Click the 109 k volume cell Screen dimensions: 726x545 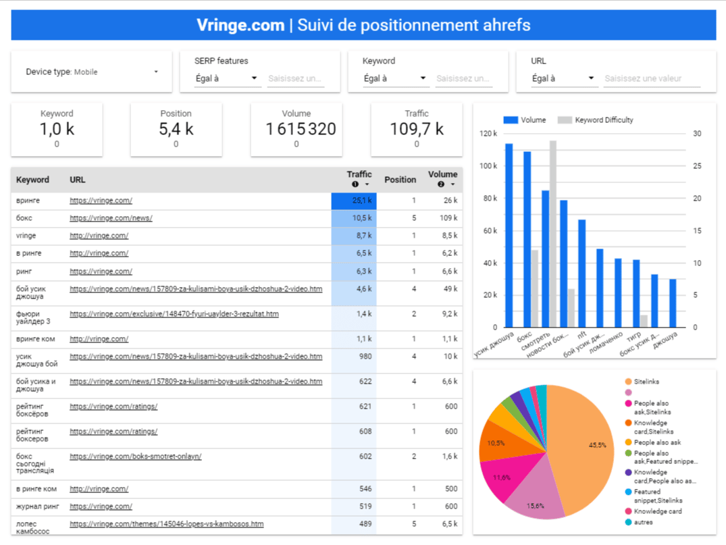point(448,218)
